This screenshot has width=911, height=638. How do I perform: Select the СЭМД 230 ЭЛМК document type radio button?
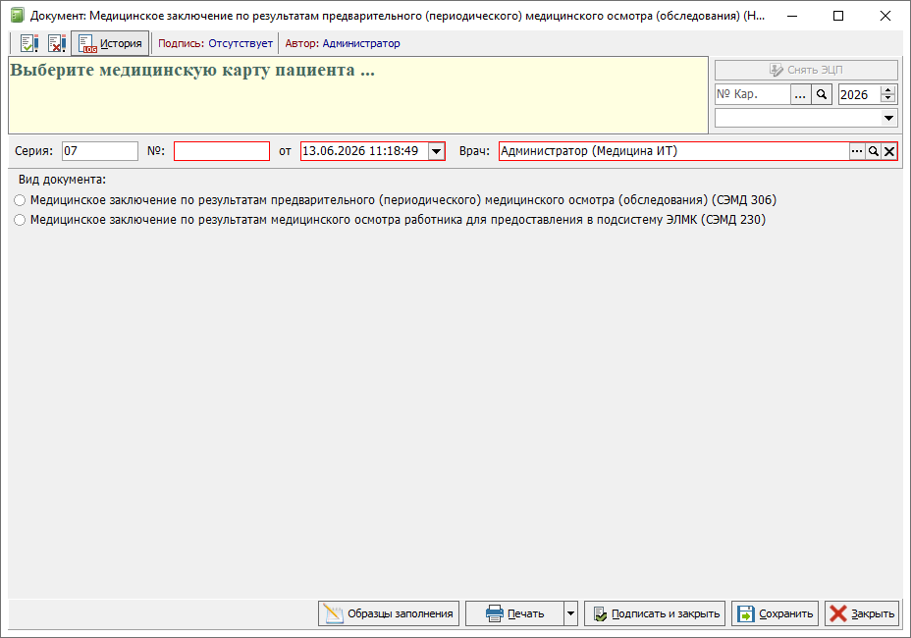pos(20,220)
